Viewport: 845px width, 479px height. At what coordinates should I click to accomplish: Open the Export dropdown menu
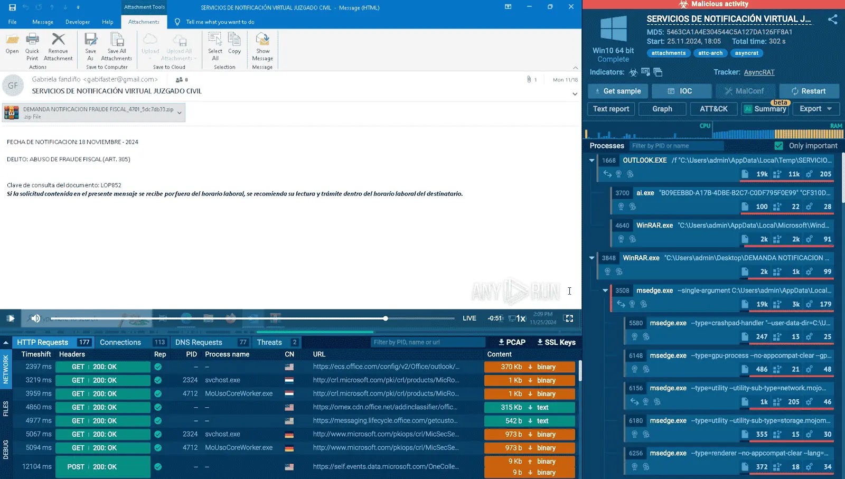tap(816, 109)
